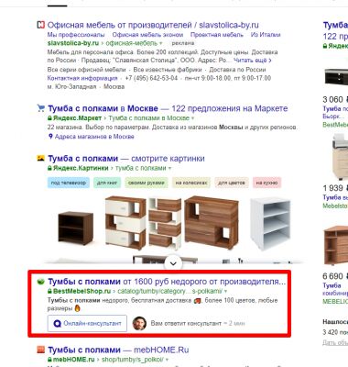Image resolution: width=348 pixels, height=367 pixels.
Task: Expand BestMebelShop.ru URL dropdown arrow
Action: [x=226, y=291]
